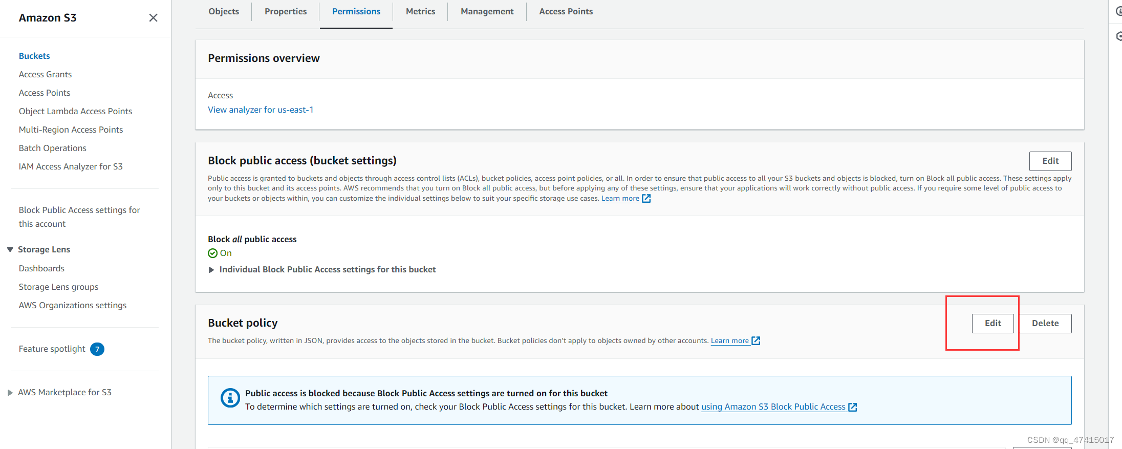
Task: Open AWS Organizations settings
Action: point(72,305)
